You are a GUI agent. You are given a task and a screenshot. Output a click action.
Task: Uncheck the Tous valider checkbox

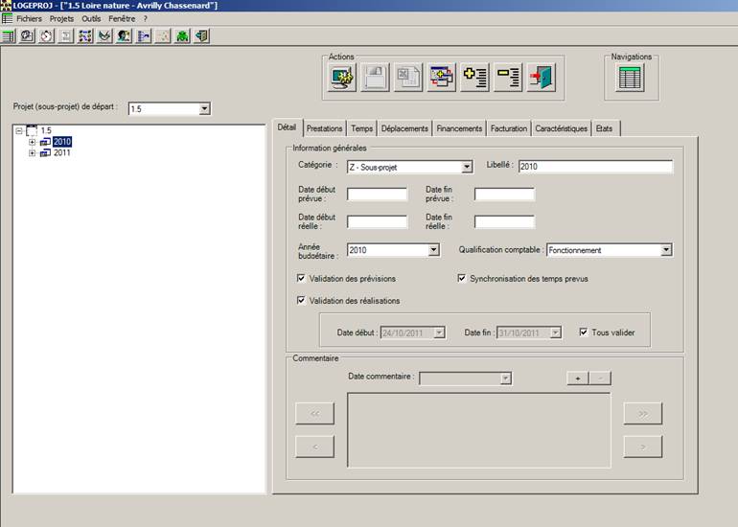coord(585,332)
